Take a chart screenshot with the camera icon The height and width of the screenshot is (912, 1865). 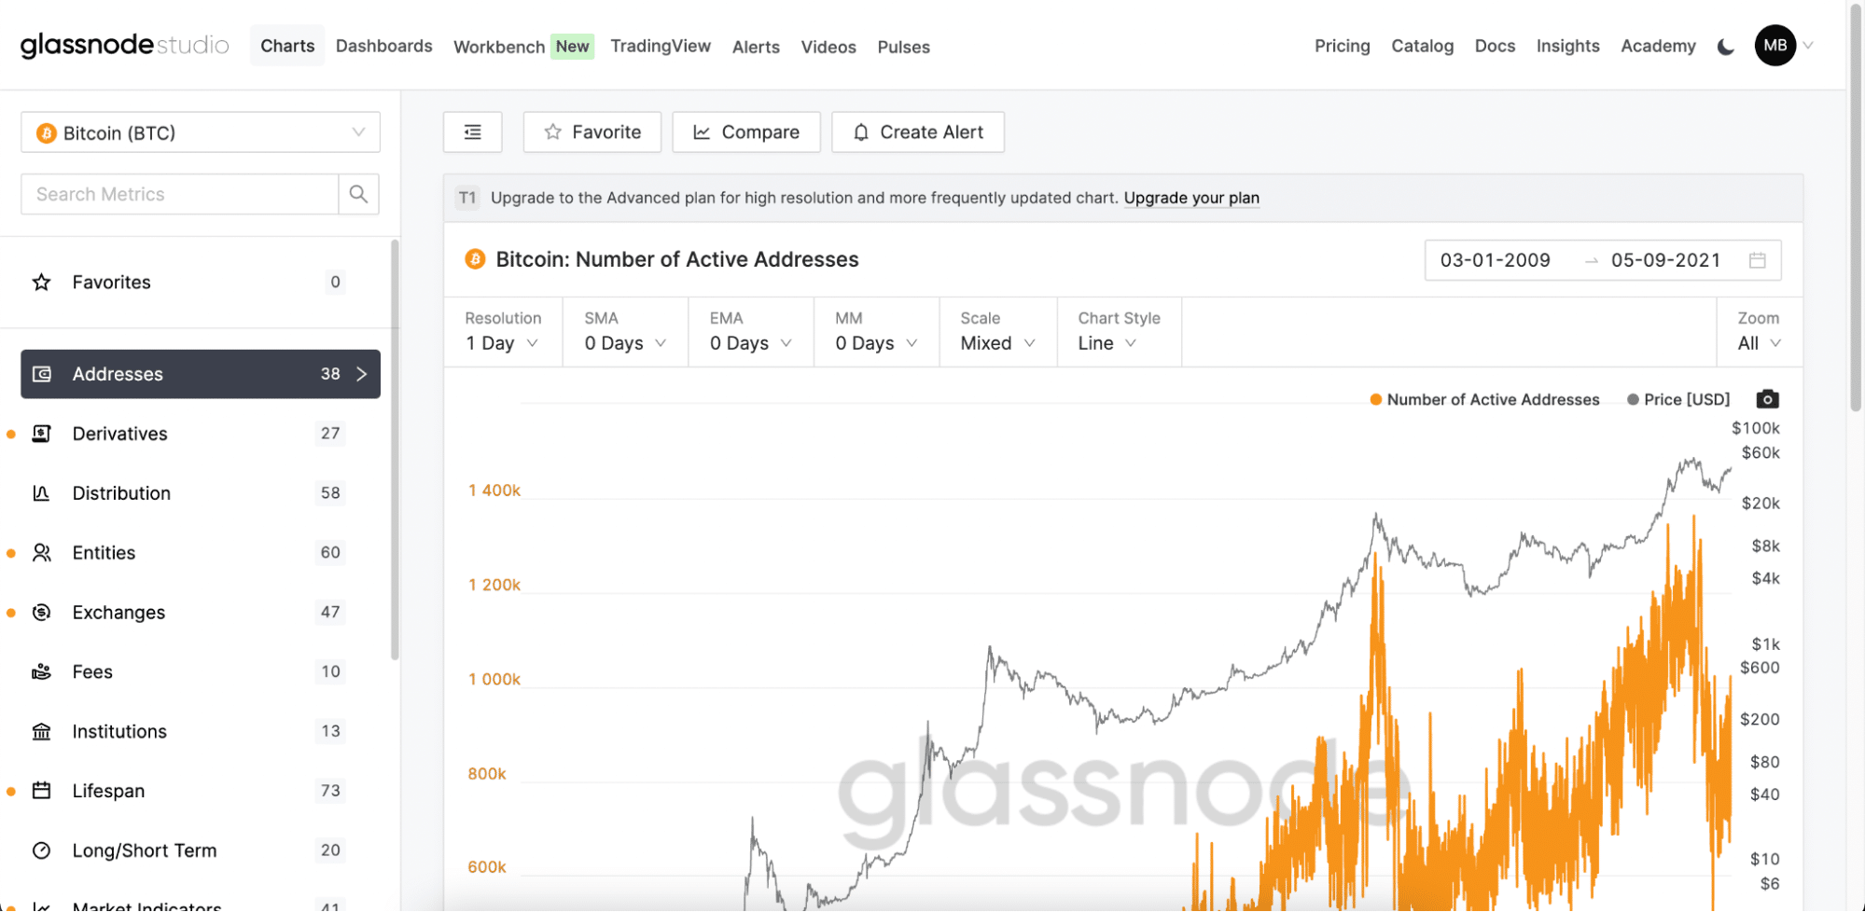(x=1767, y=399)
